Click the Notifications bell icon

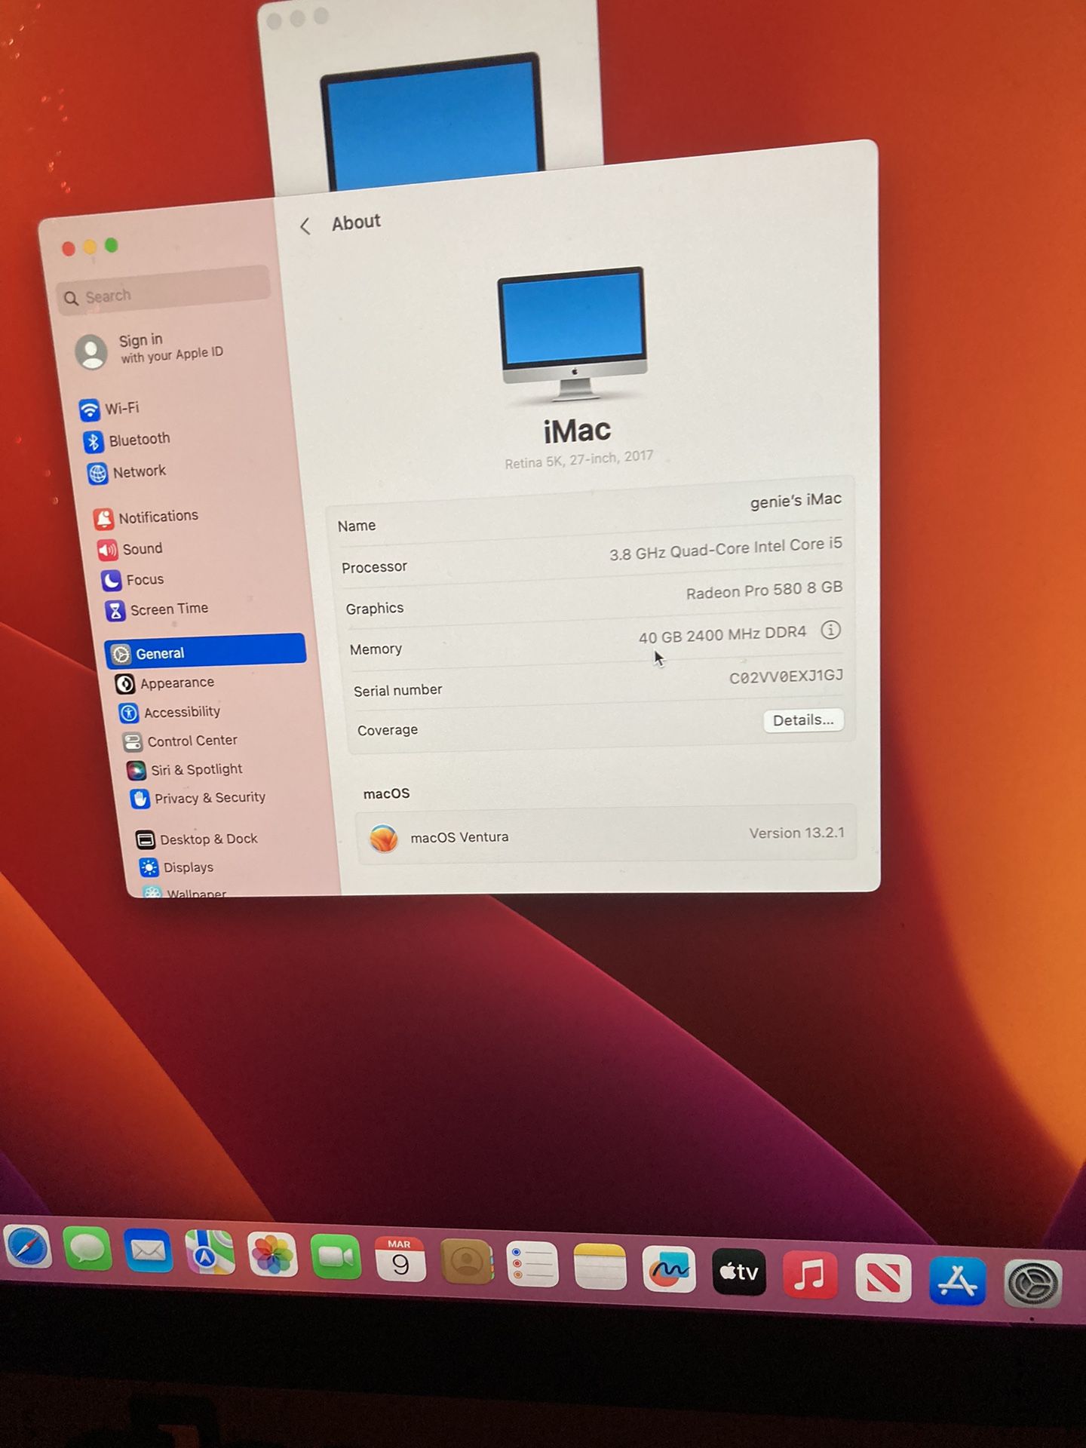[x=103, y=519]
